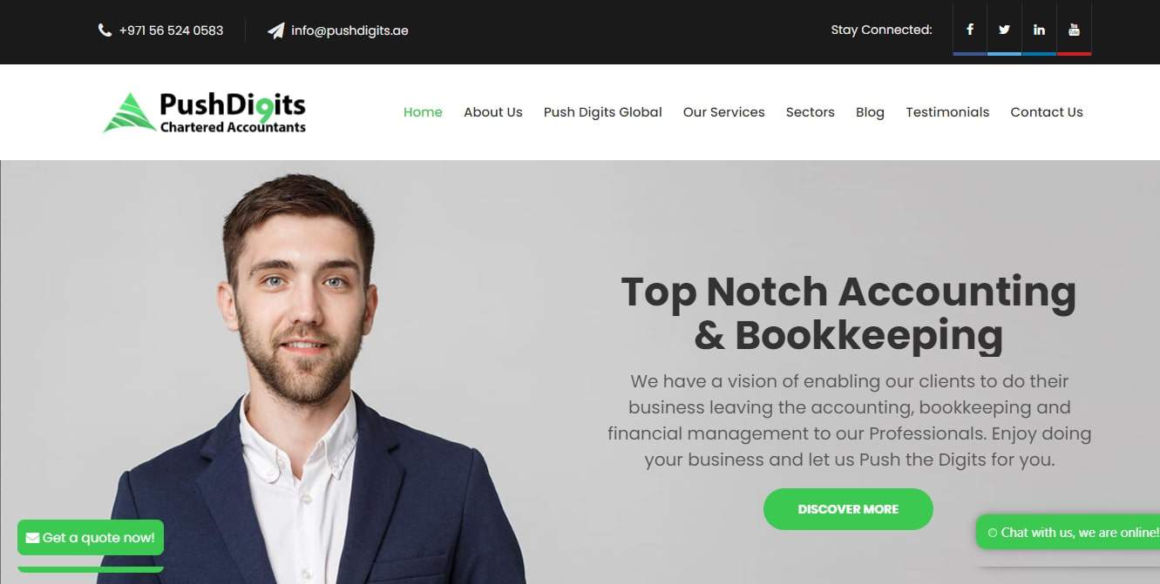
Task: Open Push Digits Global menu
Action: [x=603, y=112]
